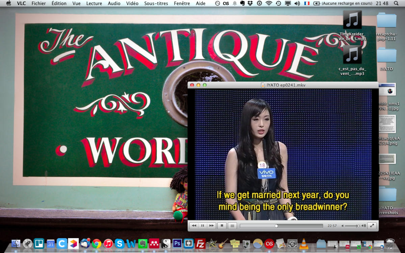The width and height of the screenshot is (405, 253).
Task: Open FileZilla from the dock
Action: (x=200, y=243)
